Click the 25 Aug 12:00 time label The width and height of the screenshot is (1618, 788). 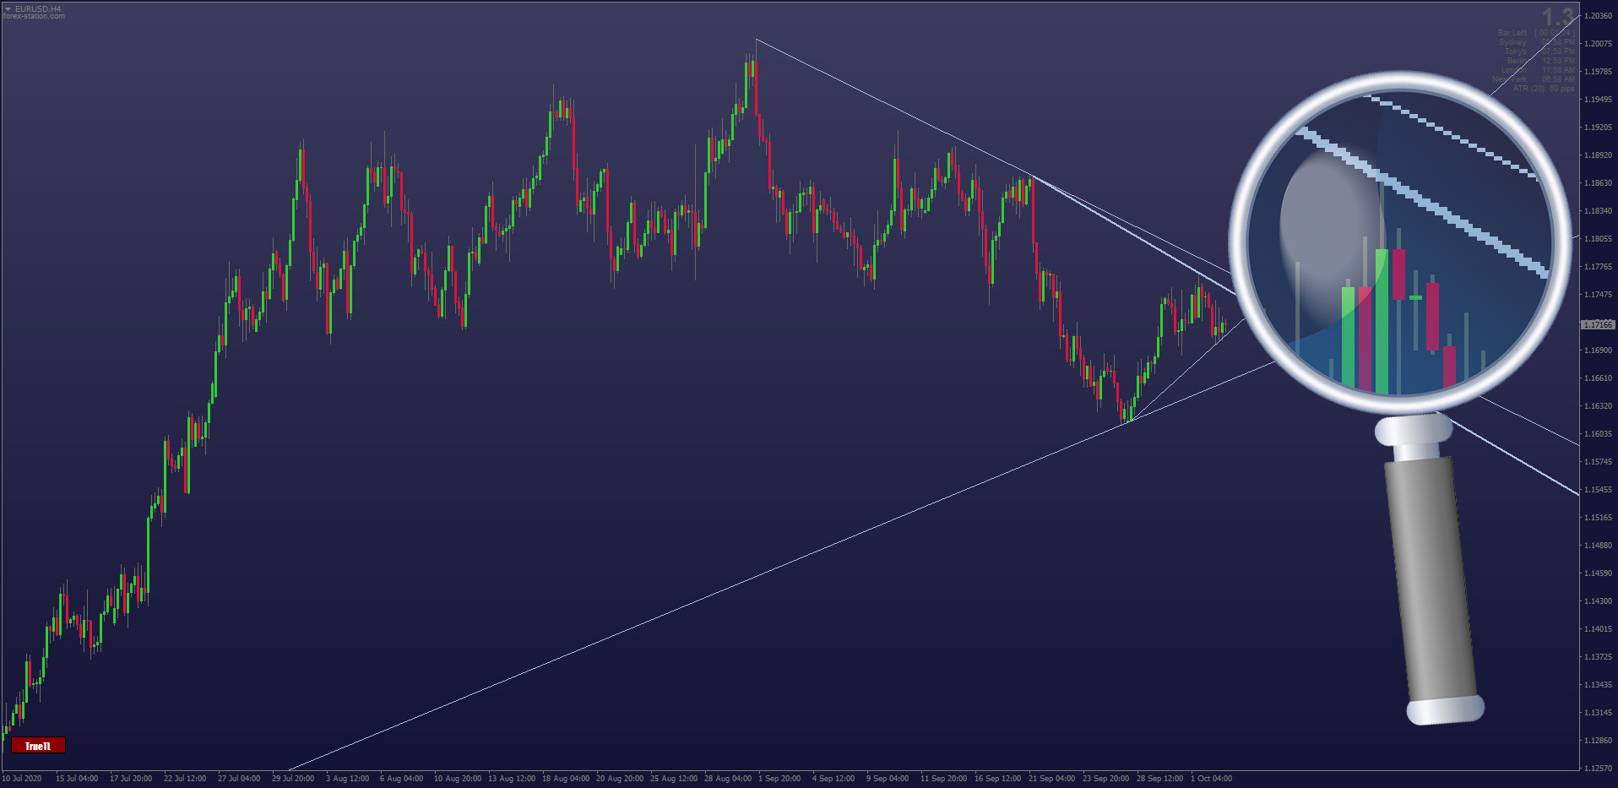(x=674, y=779)
